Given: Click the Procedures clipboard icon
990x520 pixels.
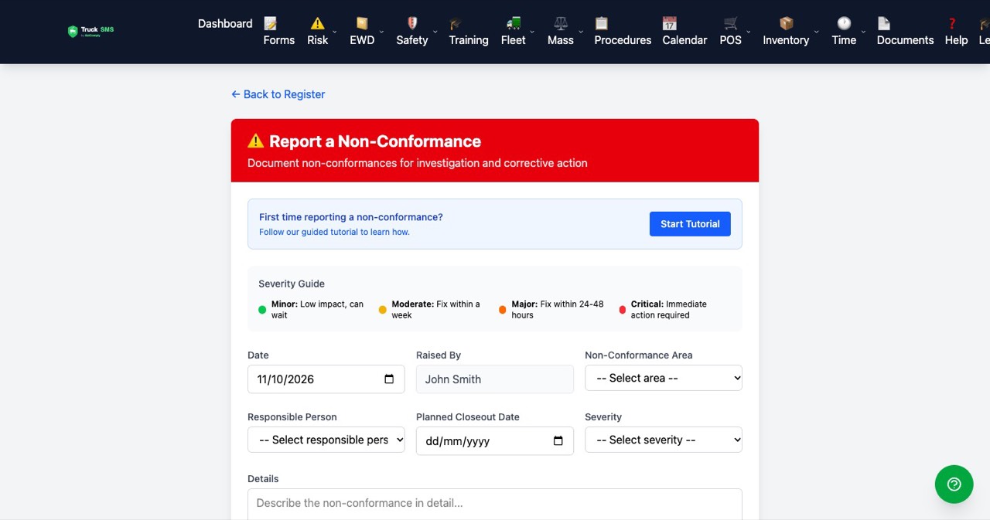Looking at the screenshot, I should point(601,24).
